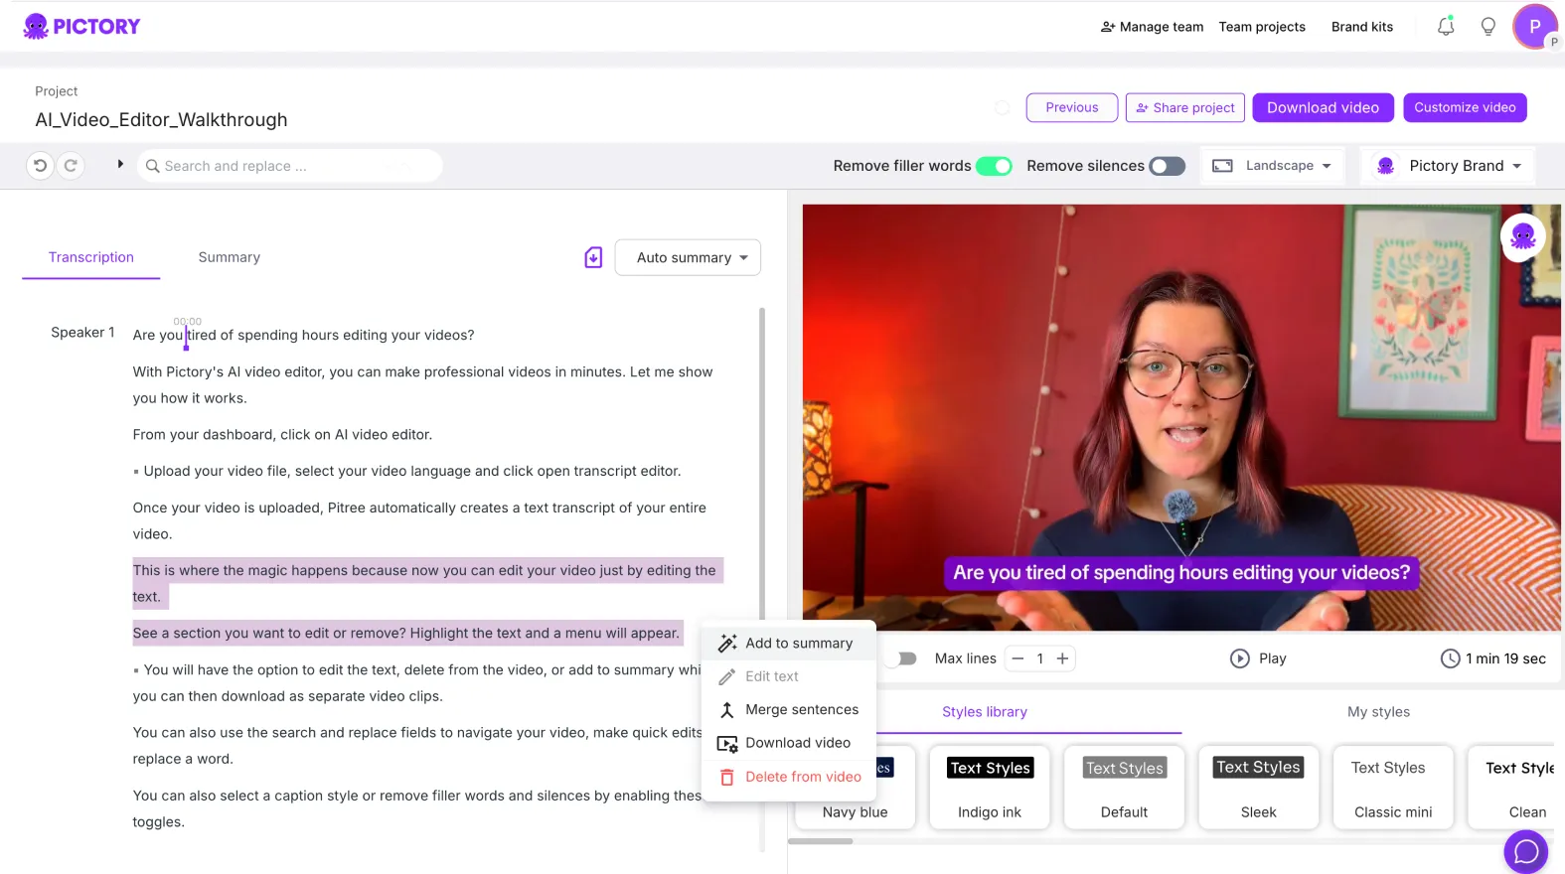Screen dimensions: 1565x874
Task: Open the Auto summary dropdown
Action: click(x=688, y=257)
